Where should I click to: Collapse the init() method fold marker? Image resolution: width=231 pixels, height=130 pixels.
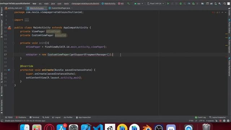13,43
